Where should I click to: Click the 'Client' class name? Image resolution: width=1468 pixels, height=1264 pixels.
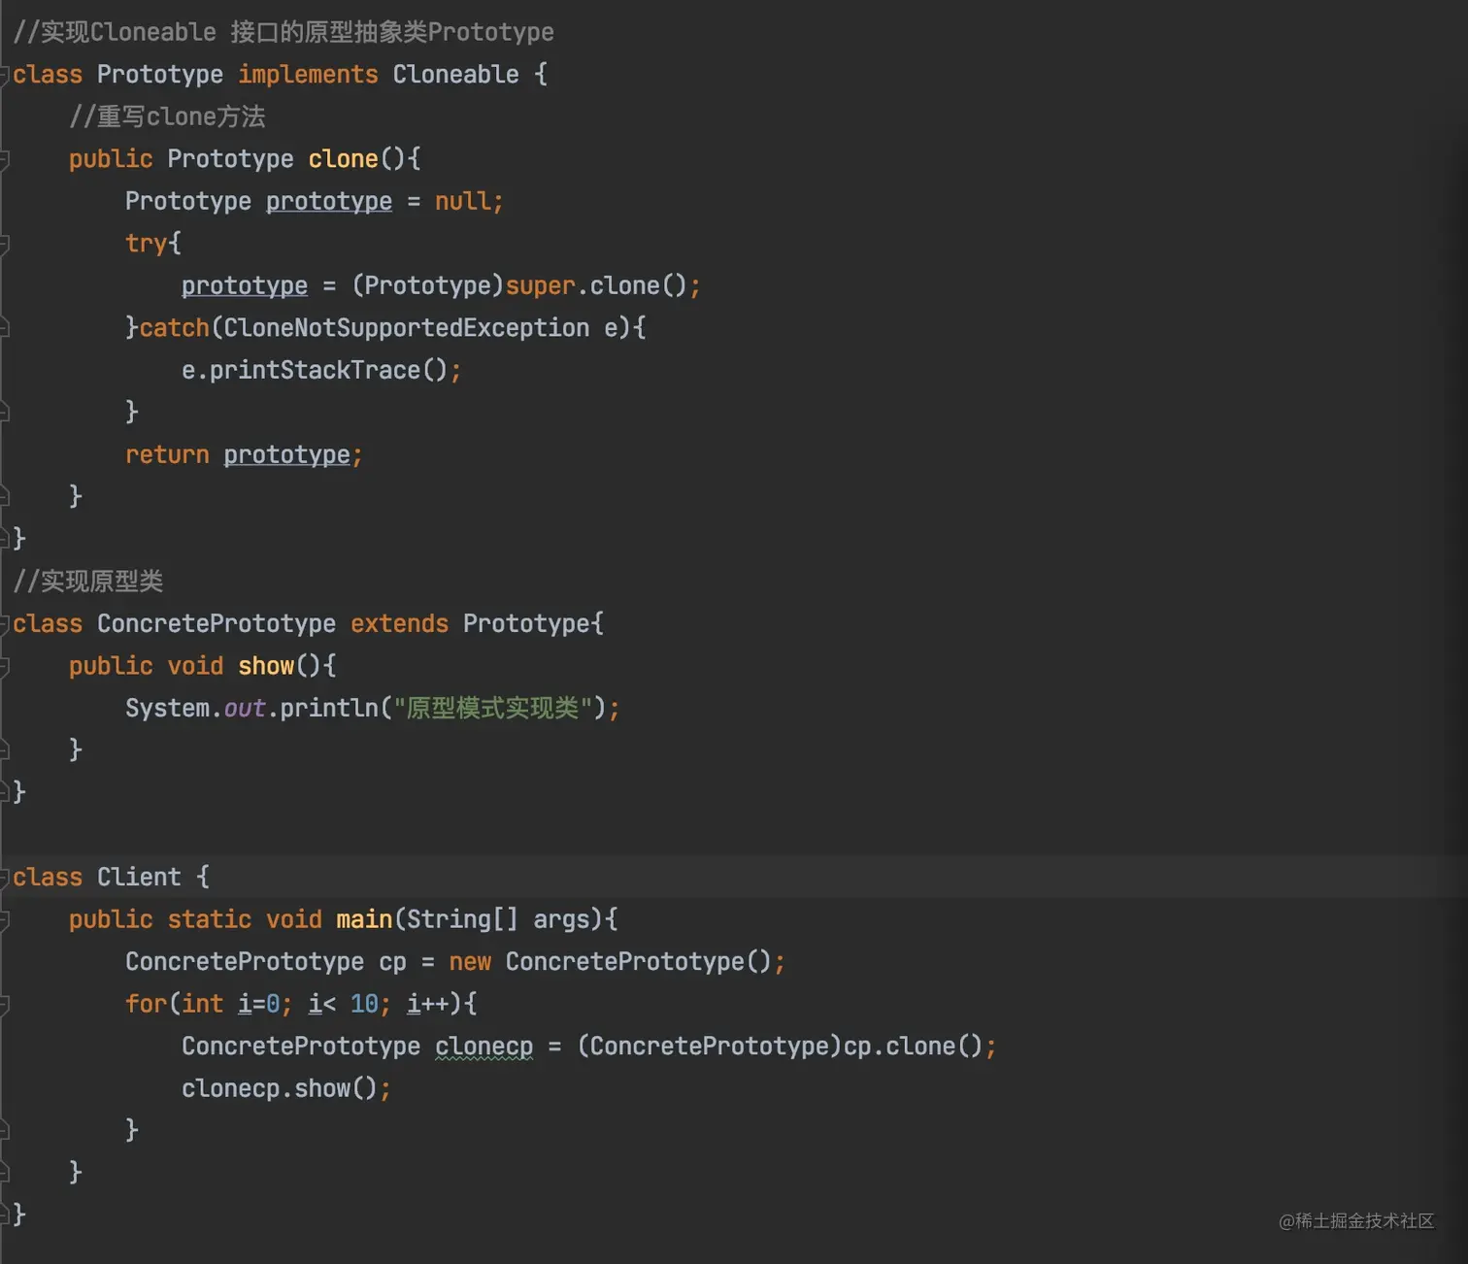pos(139,878)
